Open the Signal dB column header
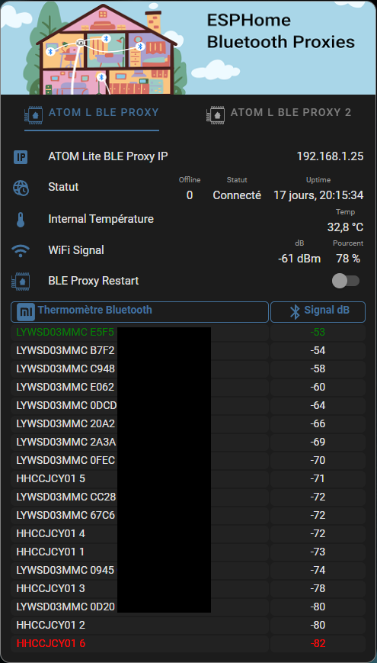The image size is (377, 663). 318,312
